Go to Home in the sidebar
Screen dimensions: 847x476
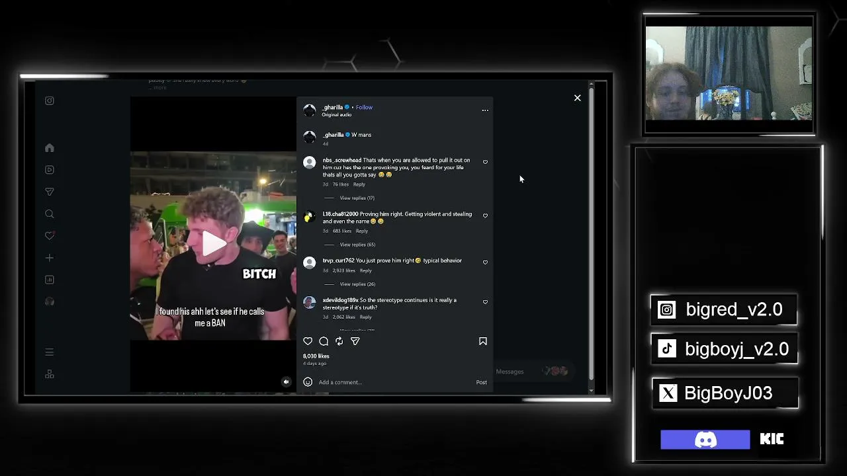50,148
